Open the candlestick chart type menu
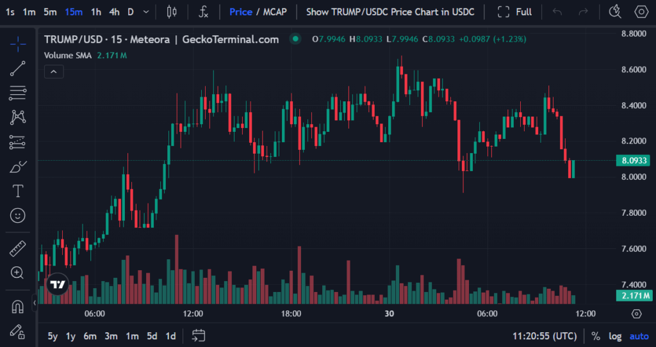Image resolution: width=656 pixels, height=347 pixels. click(170, 12)
